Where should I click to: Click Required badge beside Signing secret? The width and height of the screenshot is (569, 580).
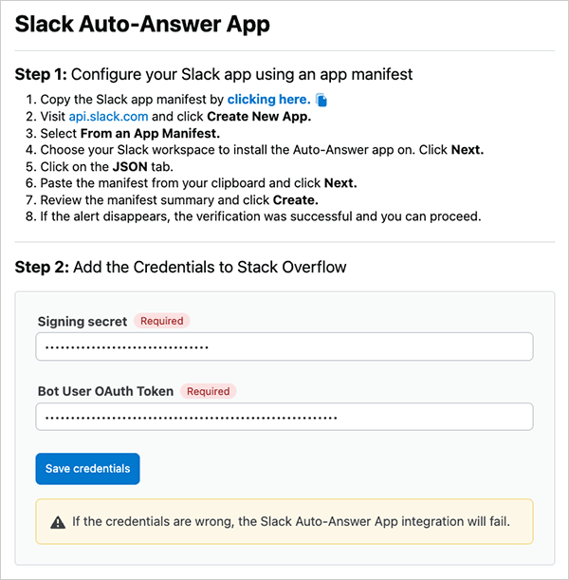[x=161, y=321]
